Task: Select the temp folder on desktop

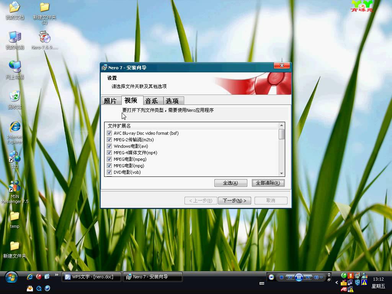Action: (15, 220)
